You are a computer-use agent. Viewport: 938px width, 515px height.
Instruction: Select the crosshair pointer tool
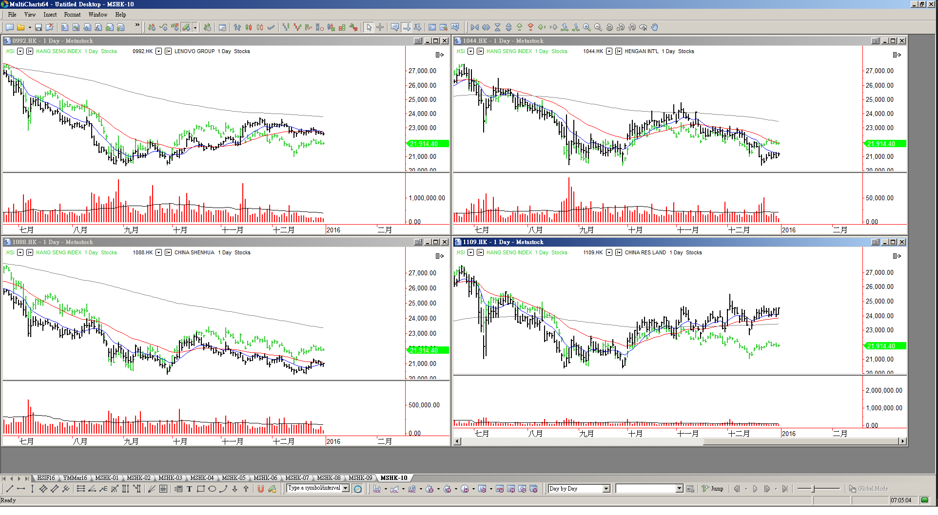click(x=380, y=27)
